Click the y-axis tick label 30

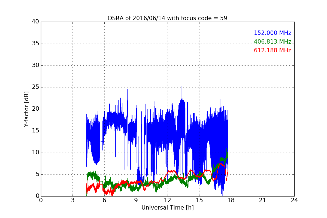tap(35, 65)
